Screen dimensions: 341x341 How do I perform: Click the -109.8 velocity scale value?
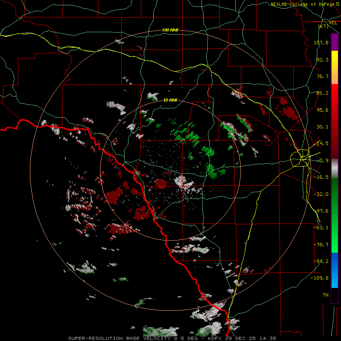point(319,278)
